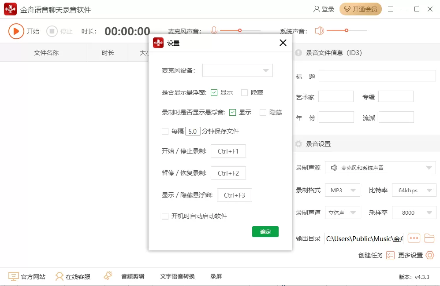Click the app logo in title bar
The image size is (440, 286).
(11, 9)
